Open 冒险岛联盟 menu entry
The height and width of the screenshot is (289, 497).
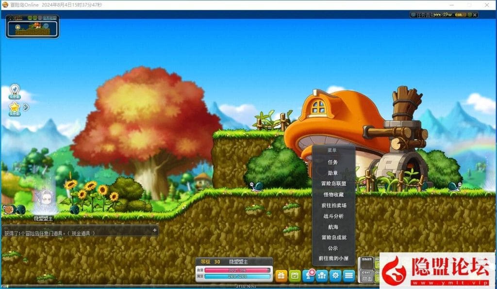(333, 184)
